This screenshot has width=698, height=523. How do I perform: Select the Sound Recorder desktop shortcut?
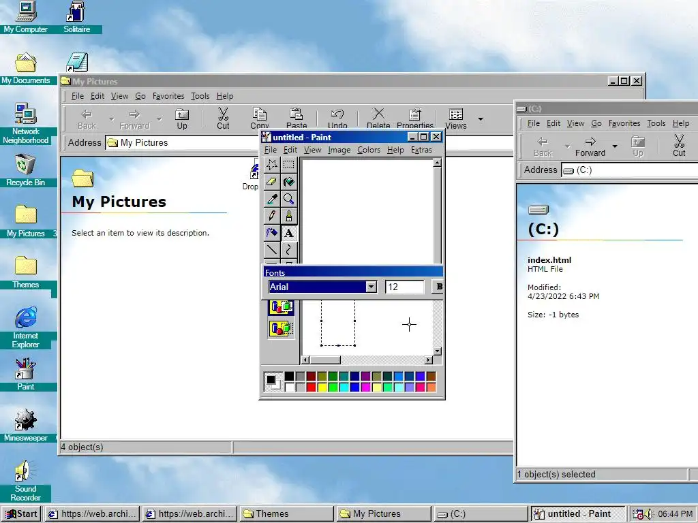[25, 481]
